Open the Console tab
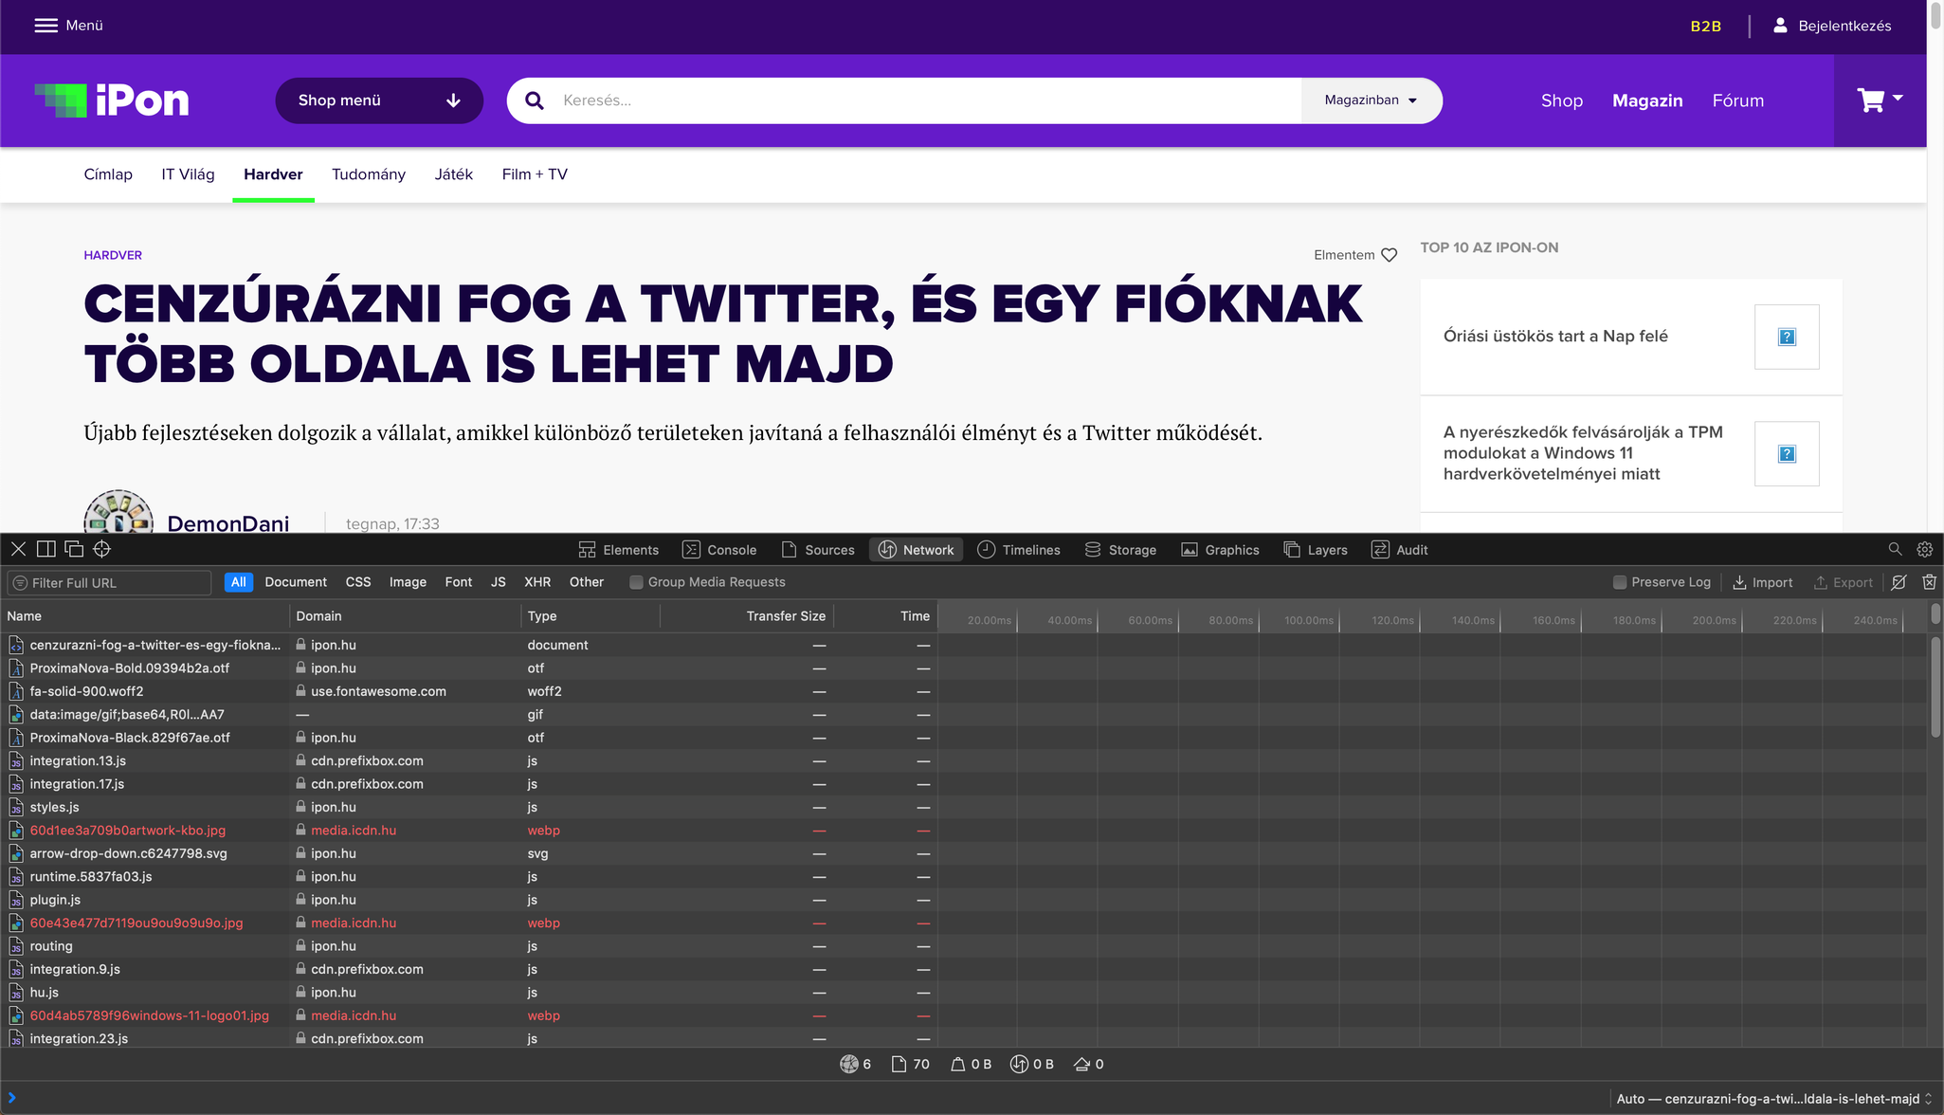This screenshot has height=1115, width=1944. tap(719, 550)
